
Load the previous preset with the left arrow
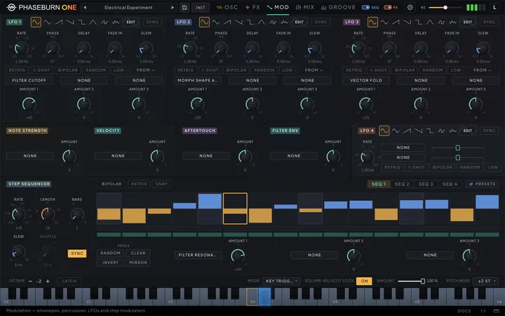click(85, 8)
